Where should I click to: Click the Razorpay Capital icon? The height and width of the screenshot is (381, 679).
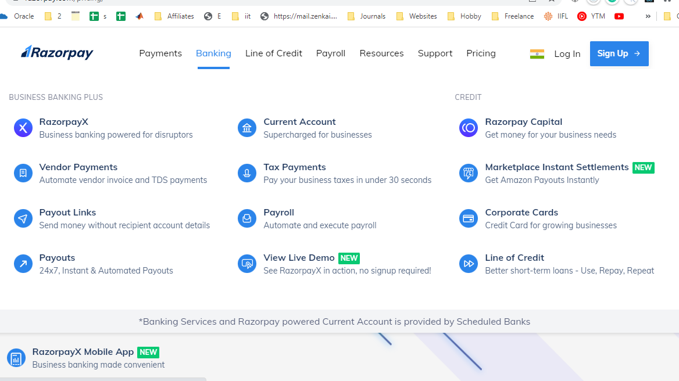point(469,128)
